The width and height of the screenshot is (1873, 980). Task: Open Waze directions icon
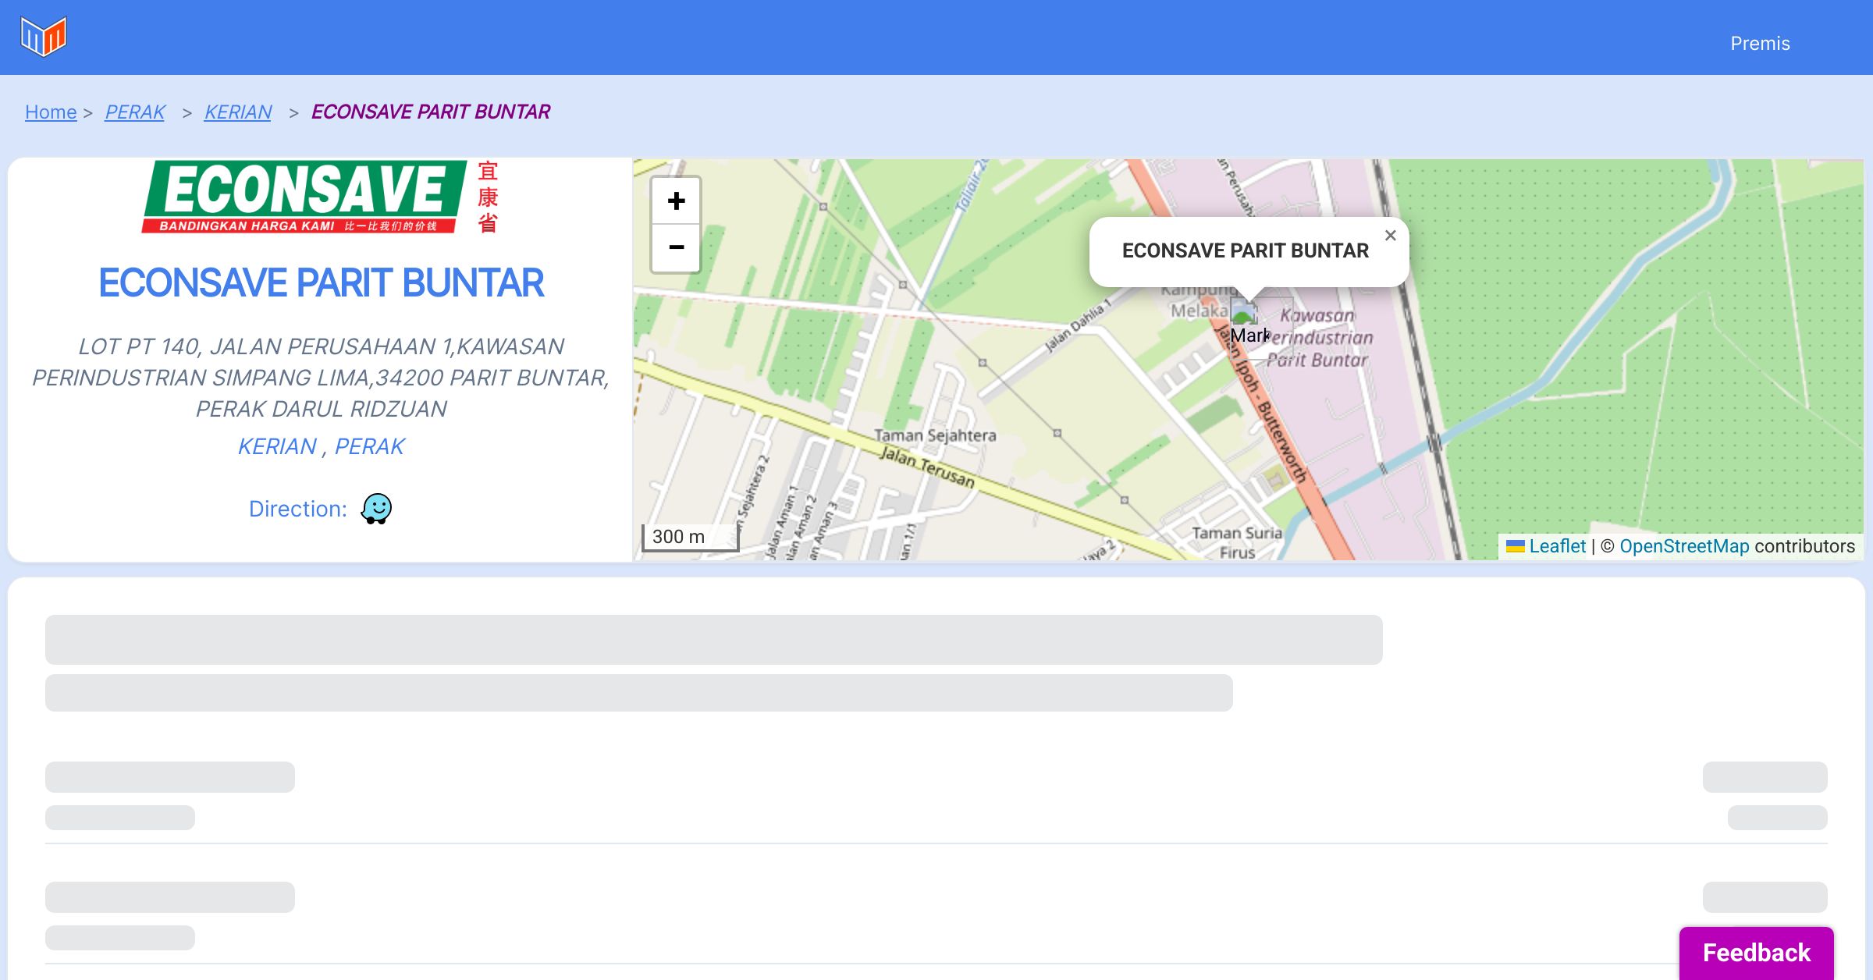coord(376,509)
